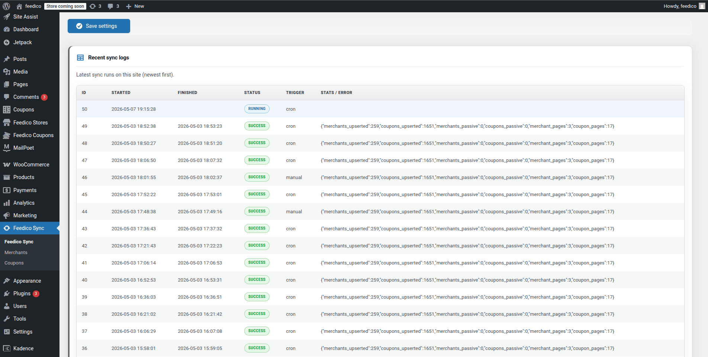Screen dimensions: 708x357
Task: Click the updates circular arrows icon
Action: [93, 6]
